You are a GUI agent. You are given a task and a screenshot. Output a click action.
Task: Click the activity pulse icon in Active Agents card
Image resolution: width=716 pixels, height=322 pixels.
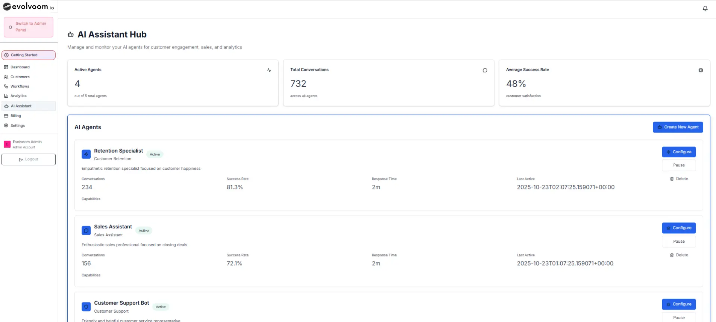click(x=269, y=70)
